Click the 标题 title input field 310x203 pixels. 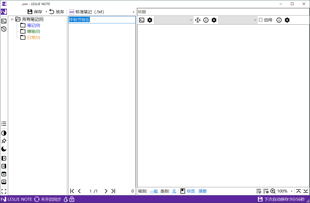(223, 12)
